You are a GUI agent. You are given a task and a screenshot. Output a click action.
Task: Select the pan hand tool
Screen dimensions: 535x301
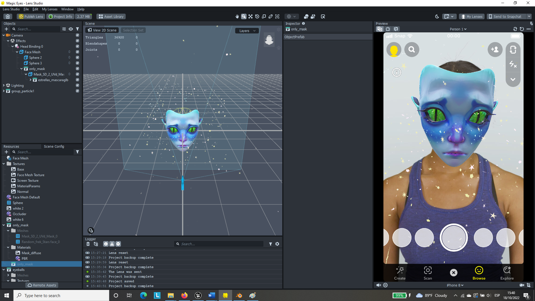coord(237,16)
